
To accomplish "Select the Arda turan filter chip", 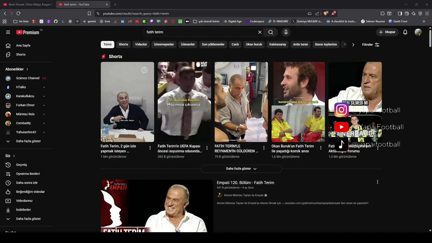I will pos(300,44).
